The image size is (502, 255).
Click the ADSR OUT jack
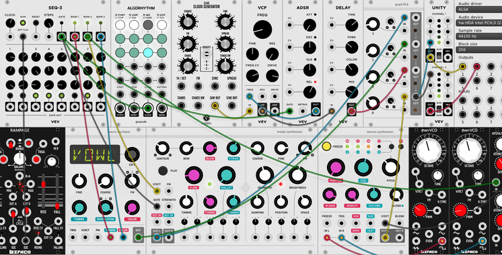[316, 111]
